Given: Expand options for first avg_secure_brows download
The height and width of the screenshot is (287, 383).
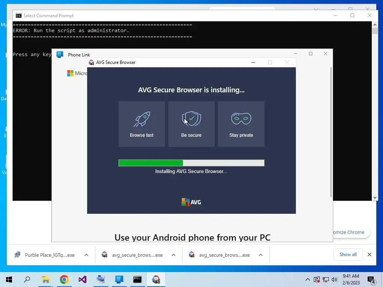Looking at the screenshot, I should point(174,255).
